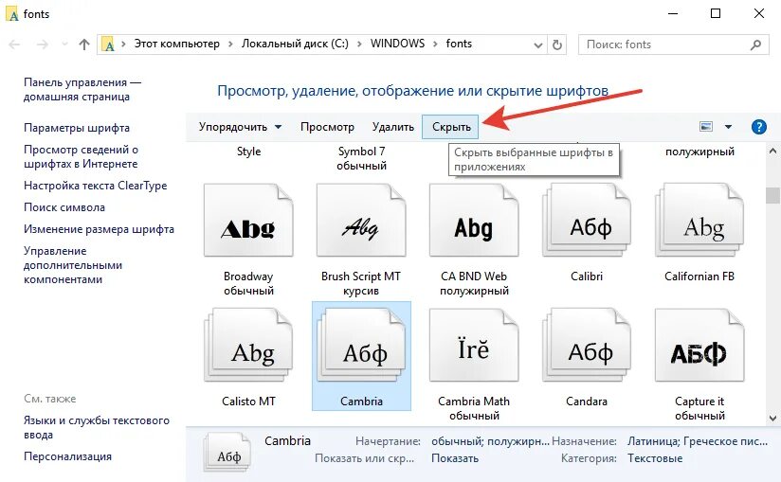Click the Текстовые category value
Screen dimensions: 781x482
click(x=655, y=458)
